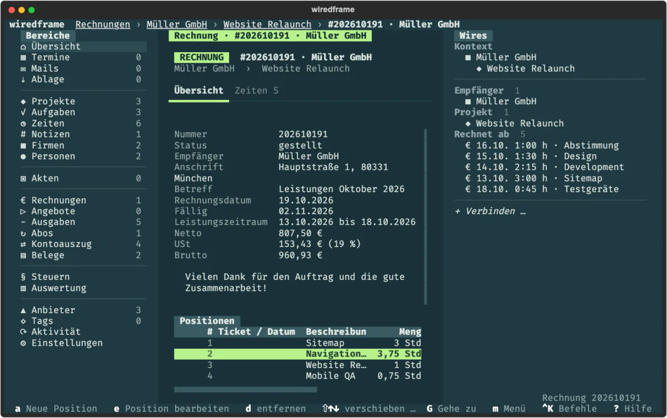Switch to the Zeiten 5 tab
667x418 pixels.
pyautogui.click(x=257, y=90)
